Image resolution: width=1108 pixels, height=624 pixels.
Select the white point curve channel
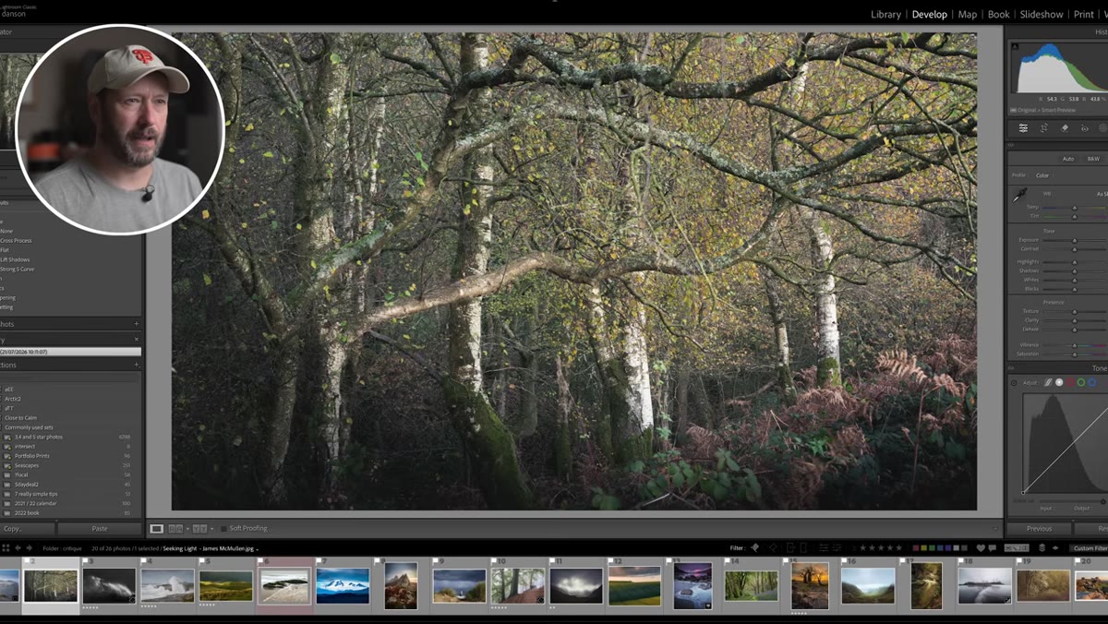[x=1059, y=382]
